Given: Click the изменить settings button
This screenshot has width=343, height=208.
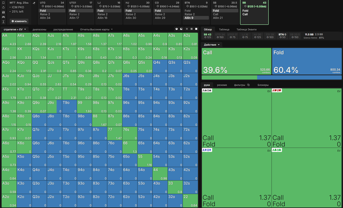Looking at the screenshot, I should (x=19, y=21).
